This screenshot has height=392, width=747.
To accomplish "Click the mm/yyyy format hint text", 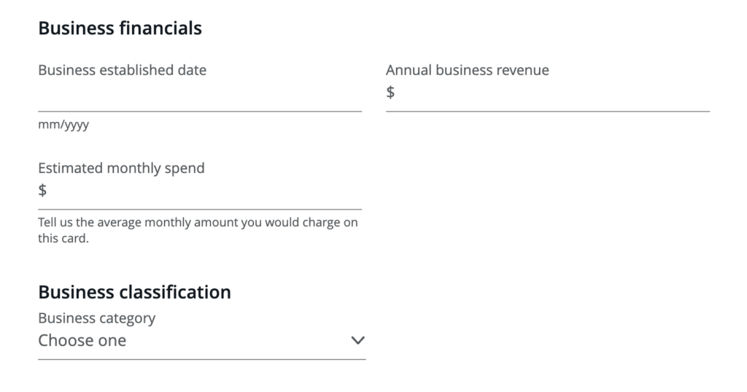I will pyautogui.click(x=63, y=125).
